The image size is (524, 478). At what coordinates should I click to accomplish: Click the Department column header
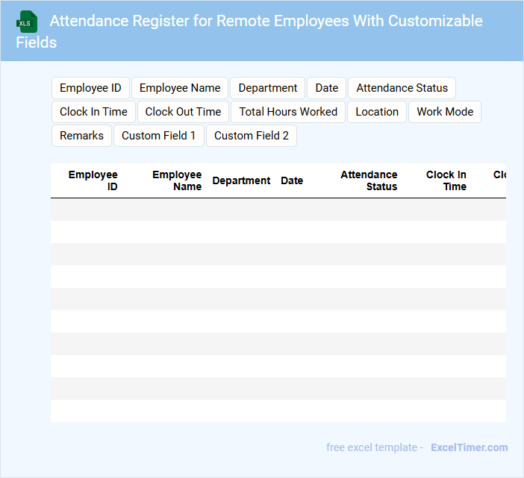click(x=241, y=180)
